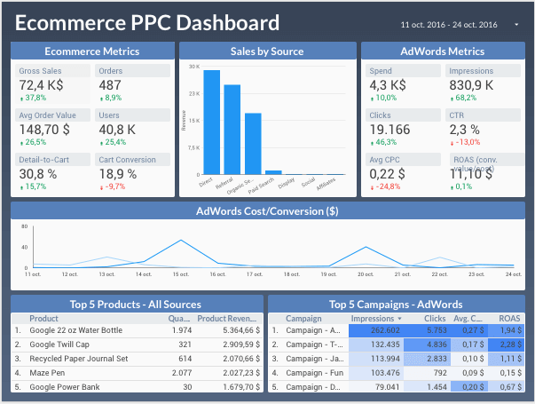Click the 2.909,59 $ revenue cell
This screenshot has height=404, width=535.
241,345
